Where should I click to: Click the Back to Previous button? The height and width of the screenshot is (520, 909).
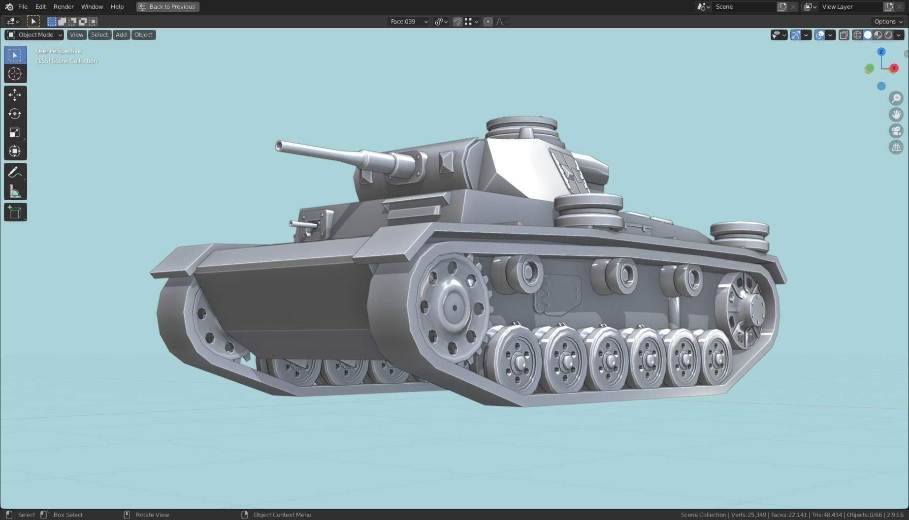(x=167, y=6)
